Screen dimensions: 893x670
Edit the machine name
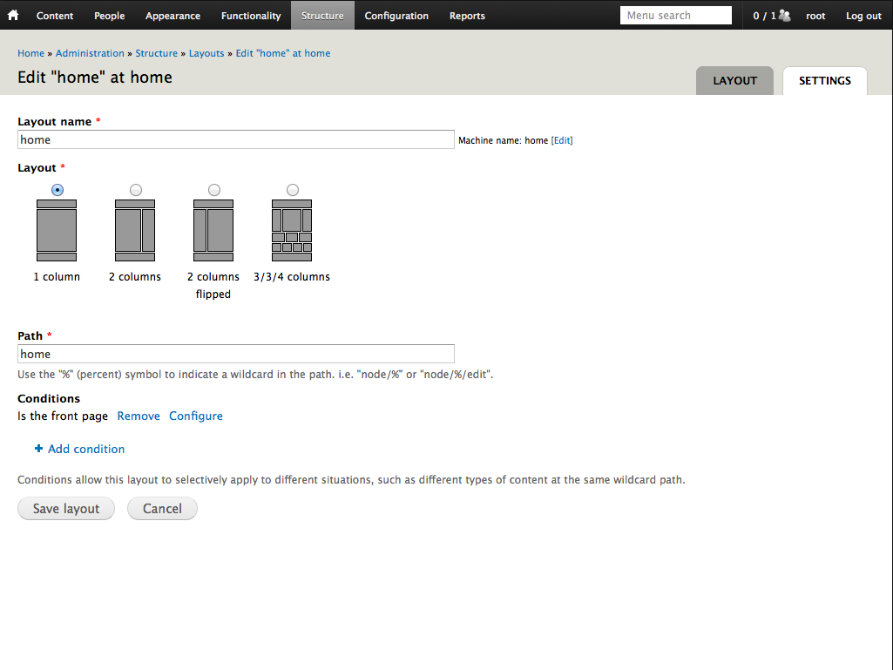point(562,140)
